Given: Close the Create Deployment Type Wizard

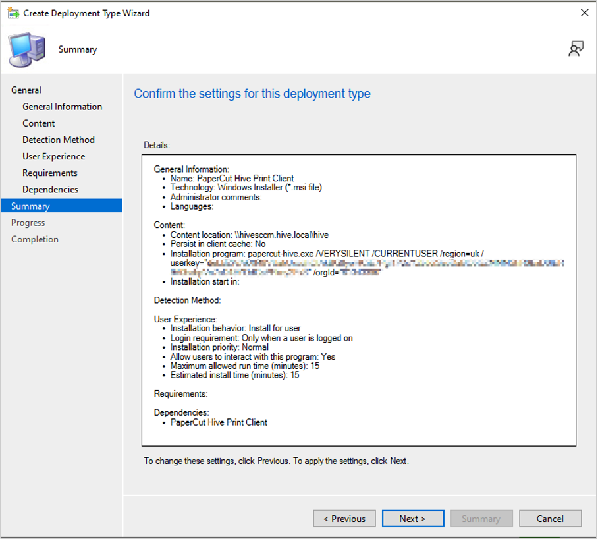Looking at the screenshot, I should tap(584, 13).
